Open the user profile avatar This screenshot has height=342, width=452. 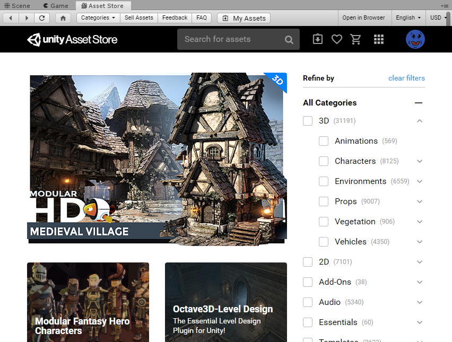[415, 39]
